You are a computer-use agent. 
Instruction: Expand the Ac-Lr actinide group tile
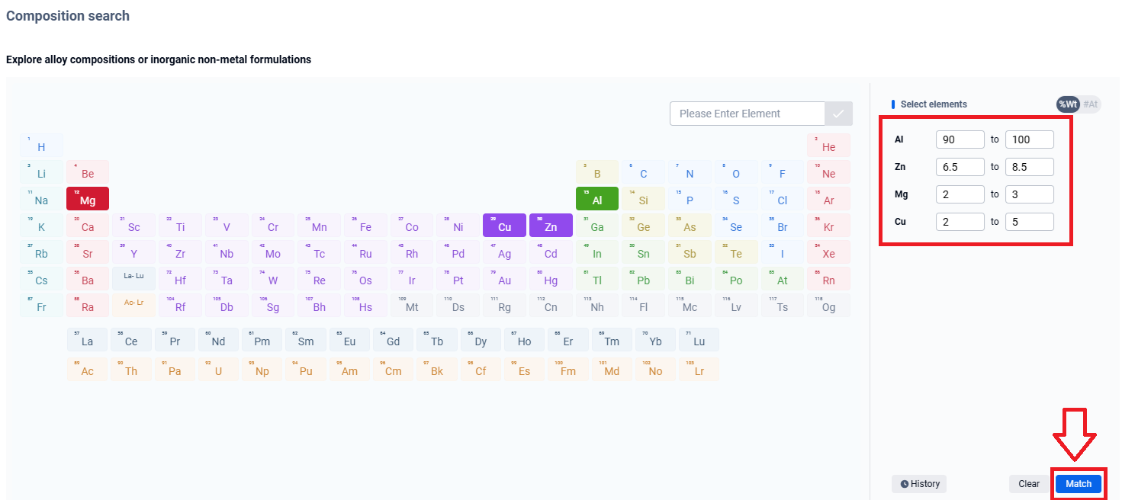133,305
